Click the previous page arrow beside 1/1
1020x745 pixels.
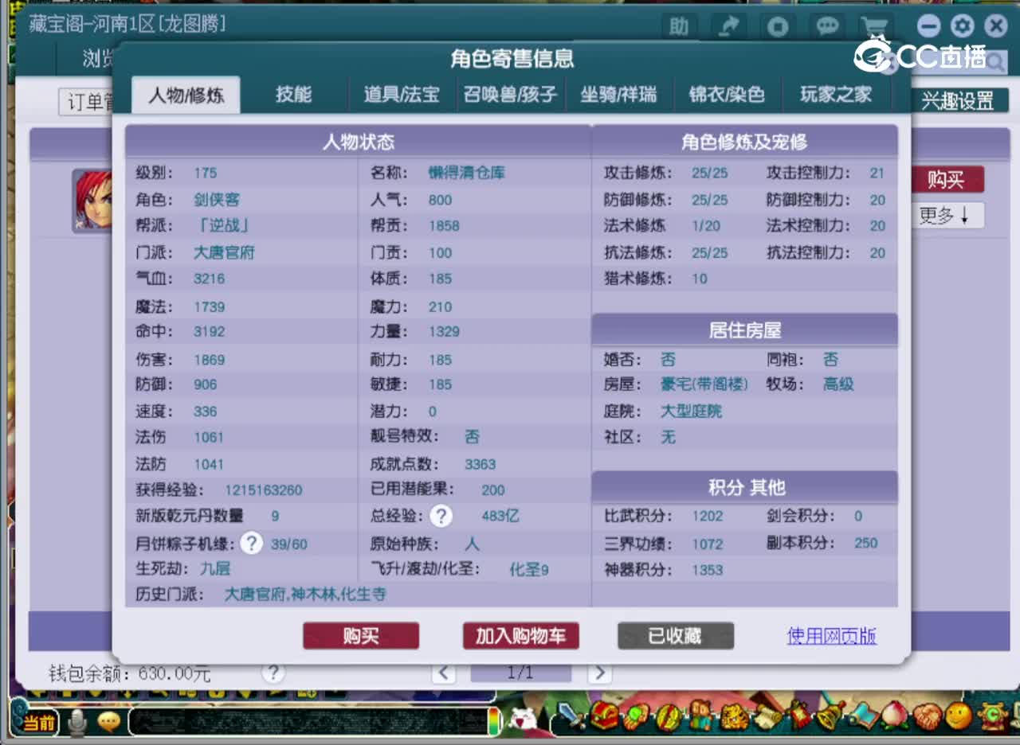pos(444,673)
